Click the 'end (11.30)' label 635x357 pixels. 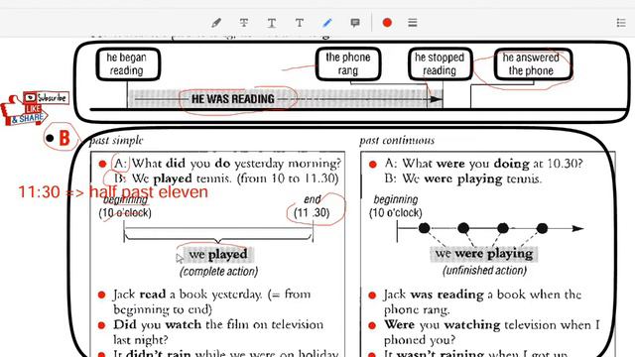[312, 206]
